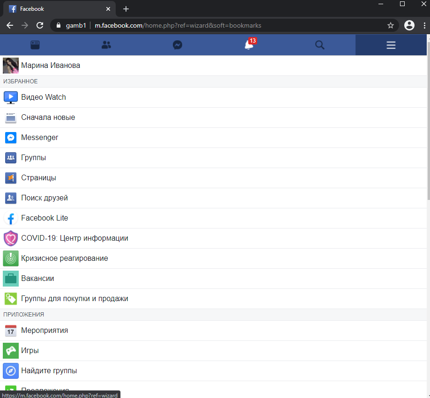Open Поиск друзей menu entry
This screenshot has height=398, width=430.
click(213, 198)
